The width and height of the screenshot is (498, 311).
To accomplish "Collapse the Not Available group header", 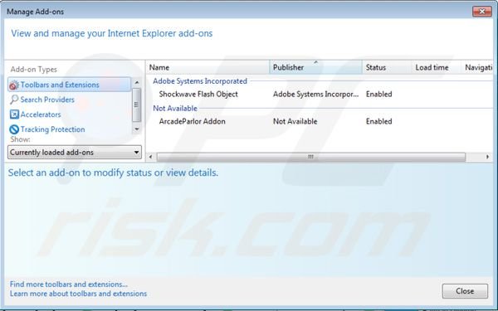I will point(175,109).
